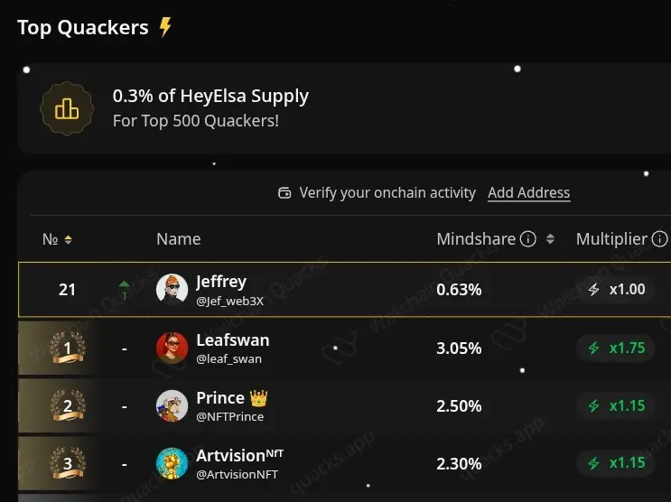Click the rank 2 laurel badge
This screenshot has width=671, height=502.
[68, 405]
